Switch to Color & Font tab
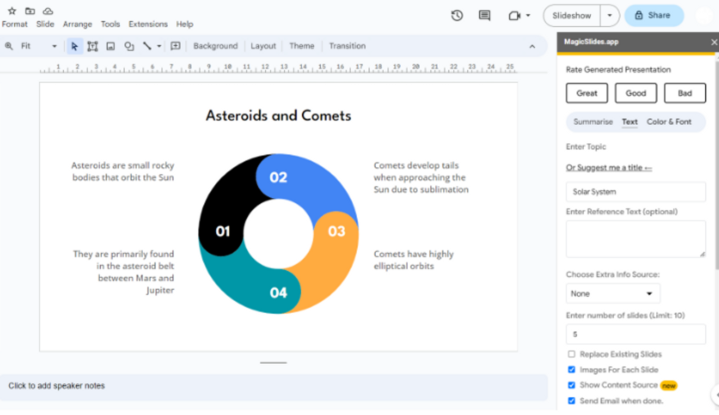The width and height of the screenshot is (719, 415). click(x=669, y=122)
